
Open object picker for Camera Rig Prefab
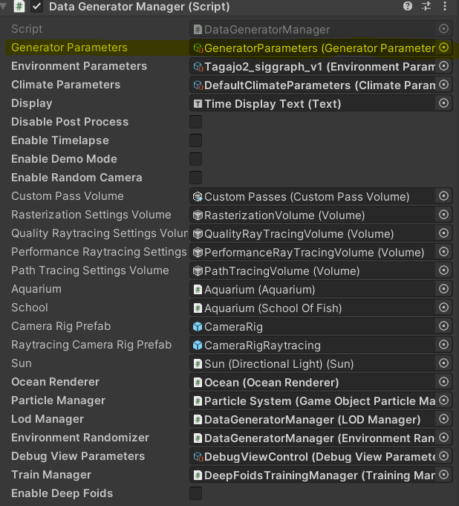(x=444, y=326)
